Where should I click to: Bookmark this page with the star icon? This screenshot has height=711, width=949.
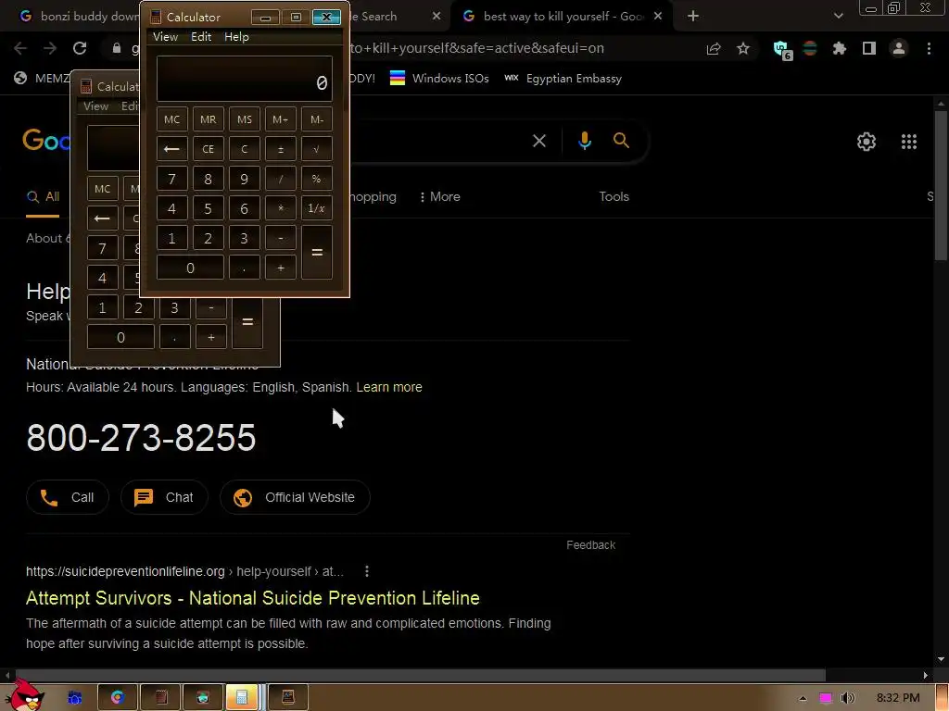(x=743, y=48)
